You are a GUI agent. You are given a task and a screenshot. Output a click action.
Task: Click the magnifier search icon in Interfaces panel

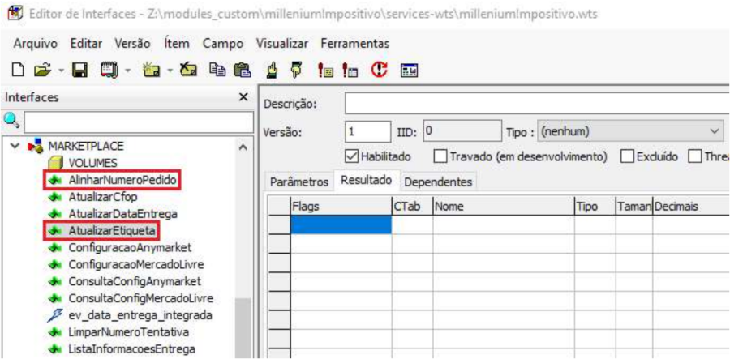[11, 121]
